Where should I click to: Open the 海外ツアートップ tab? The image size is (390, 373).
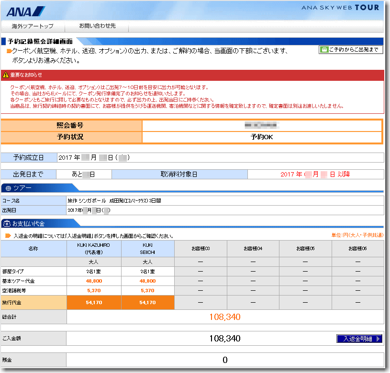click(33, 26)
